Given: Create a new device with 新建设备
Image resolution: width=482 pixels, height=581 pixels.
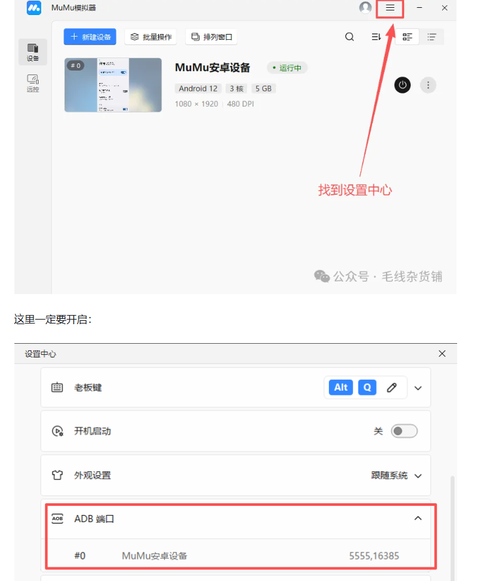Looking at the screenshot, I should 90,37.
